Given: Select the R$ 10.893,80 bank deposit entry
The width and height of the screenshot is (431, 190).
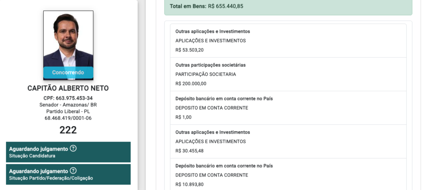Looking at the screenshot, I should coord(288,174).
